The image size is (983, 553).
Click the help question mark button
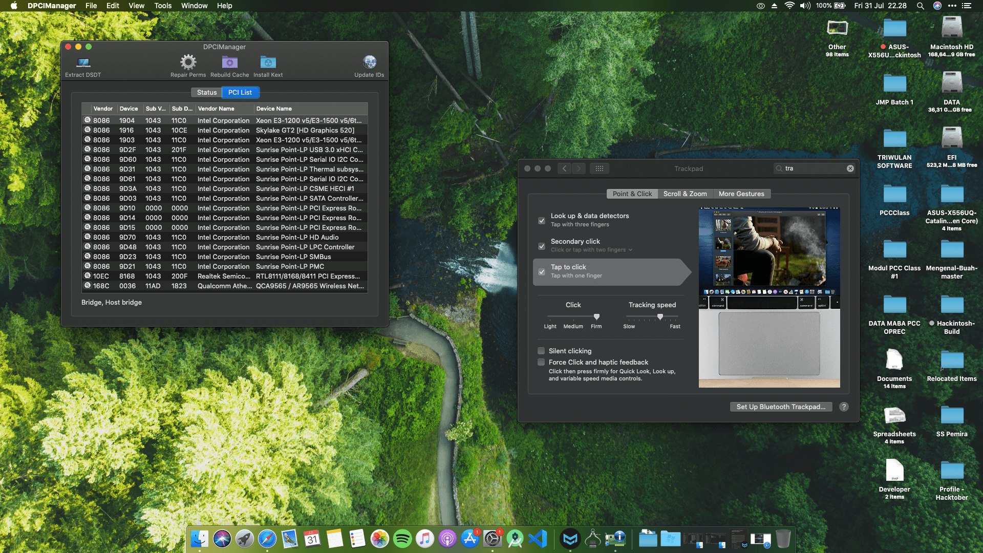[844, 407]
